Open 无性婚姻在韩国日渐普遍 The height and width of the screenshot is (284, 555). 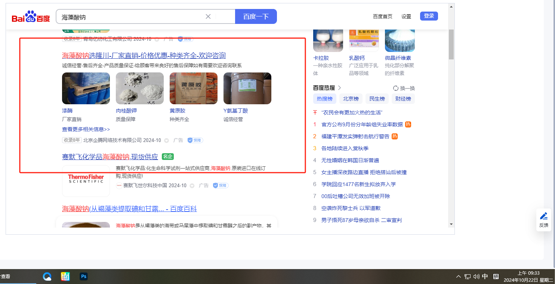click(x=350, y=160)
